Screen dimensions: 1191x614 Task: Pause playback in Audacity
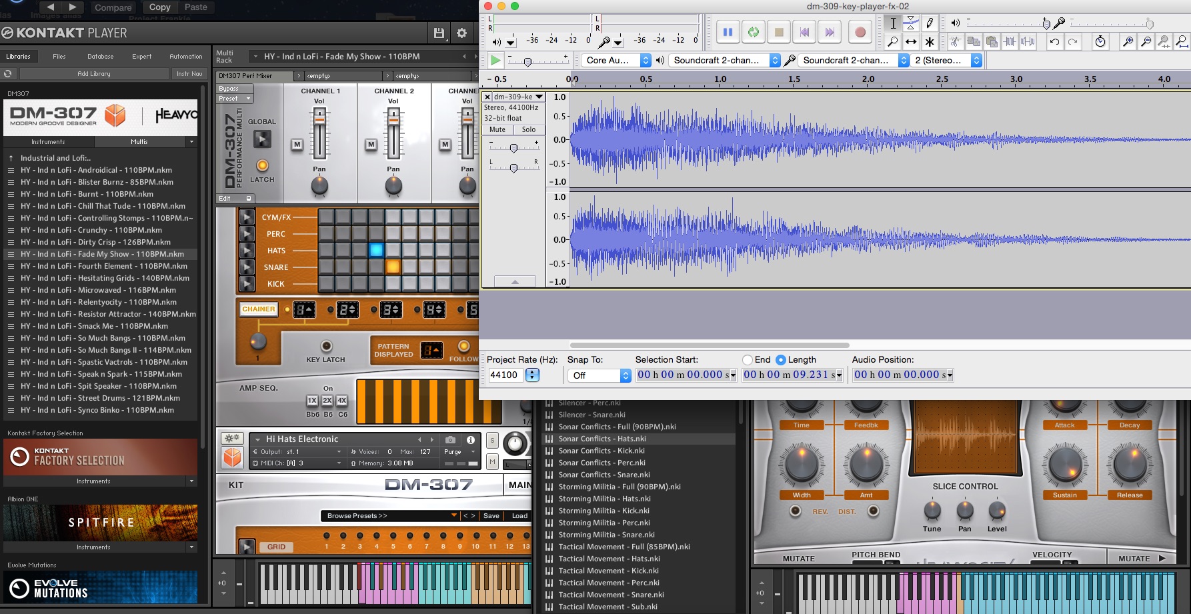[x=728, y=31]
